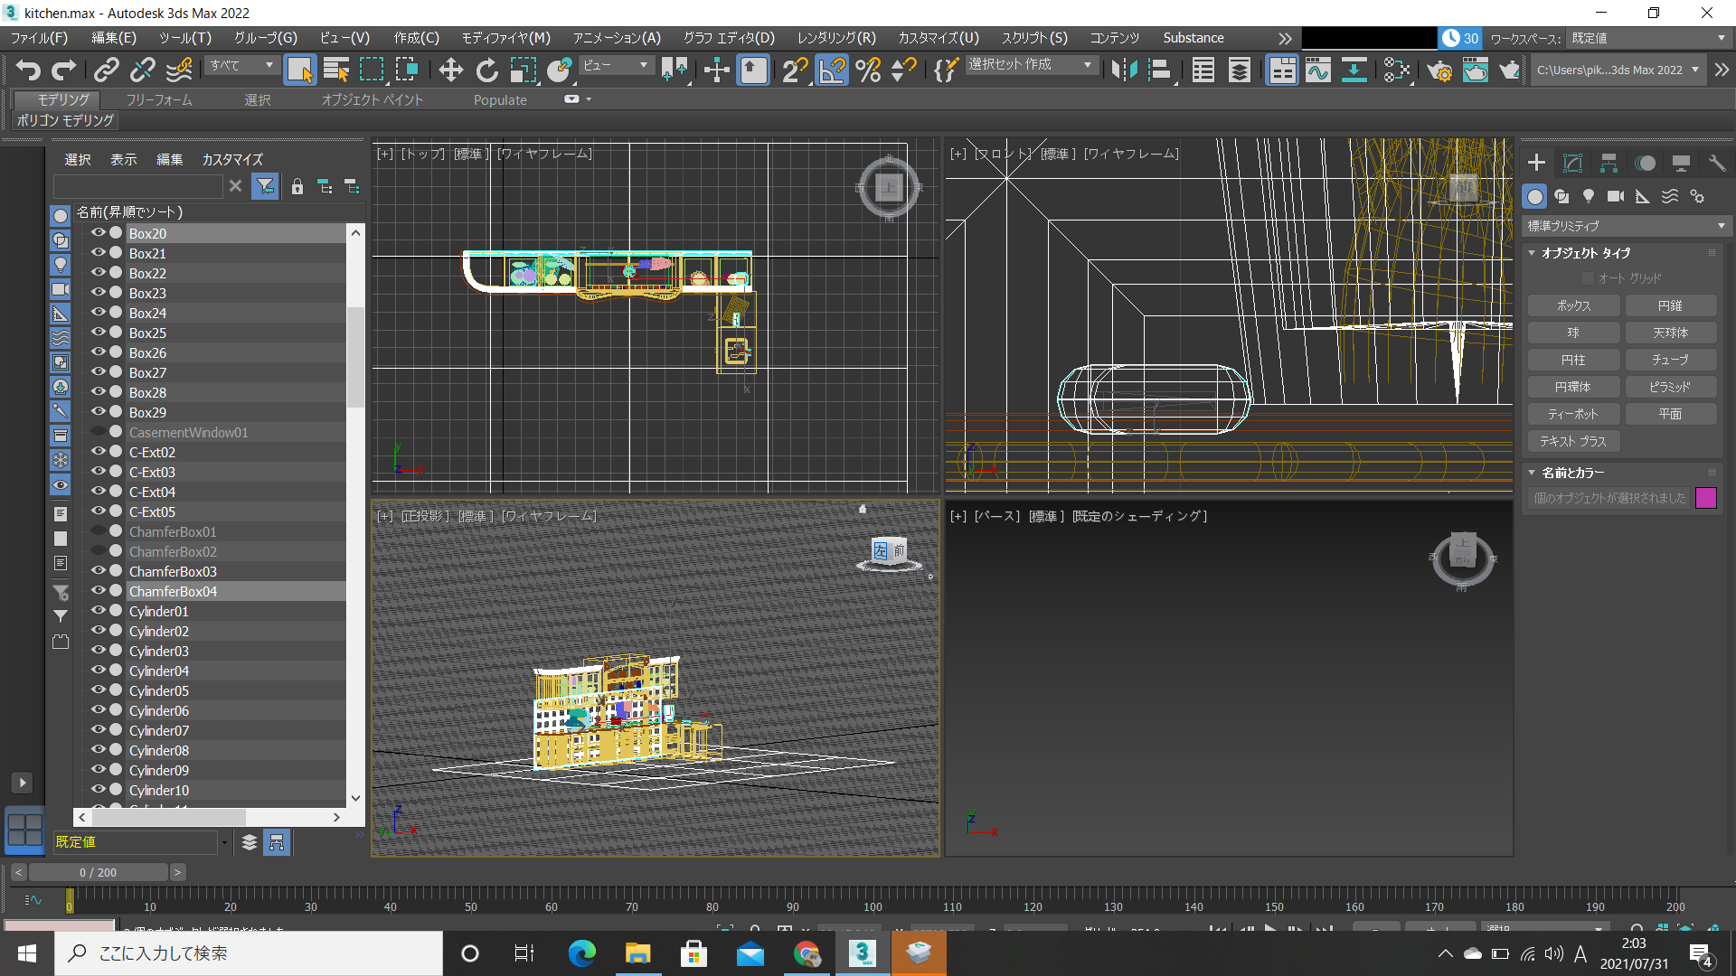The image size is (1736, 976).
Task: Toggle visibility eye of Box25
Action: [98, 333]
